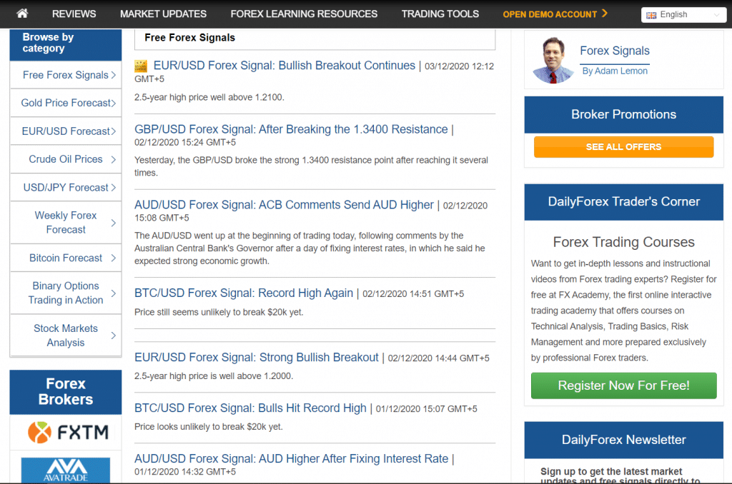Click the text 'Price looks unlikely to break $20k yet.'
The image size is (732, 484).
[x=209, y=427]
